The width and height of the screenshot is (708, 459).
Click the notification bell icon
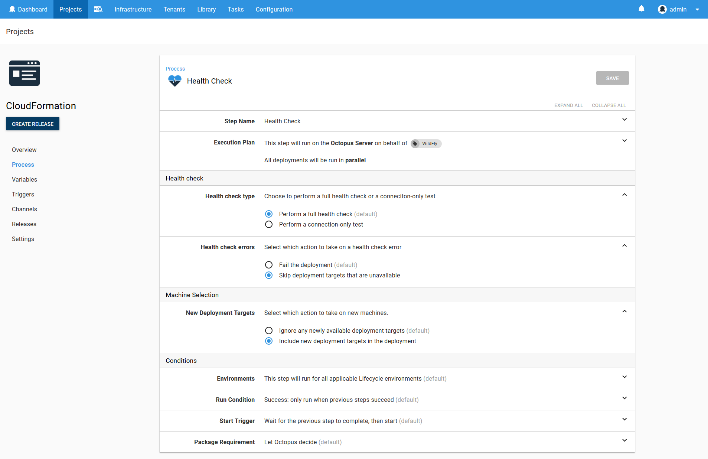click(641, 9)
